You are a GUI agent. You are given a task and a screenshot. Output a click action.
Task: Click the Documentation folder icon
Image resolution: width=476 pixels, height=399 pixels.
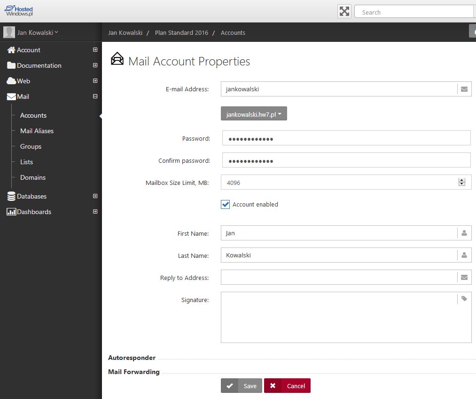[x=11, y=65]
